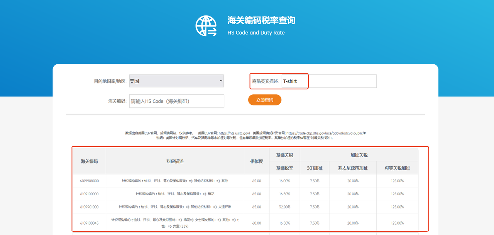This screenshot has width=494, height=235.
Task: Click the globe icon in the header
Action: click(x=206, y=26)
